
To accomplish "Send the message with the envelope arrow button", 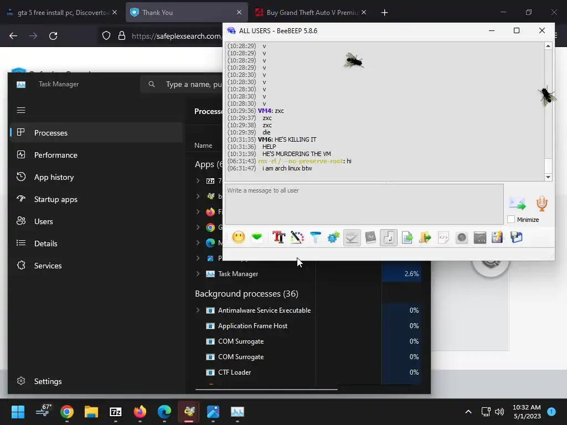I will [517, 204].
